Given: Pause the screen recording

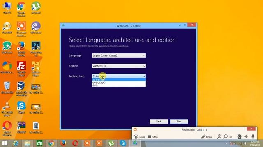Looking at the screenshot, I should 140,137.
